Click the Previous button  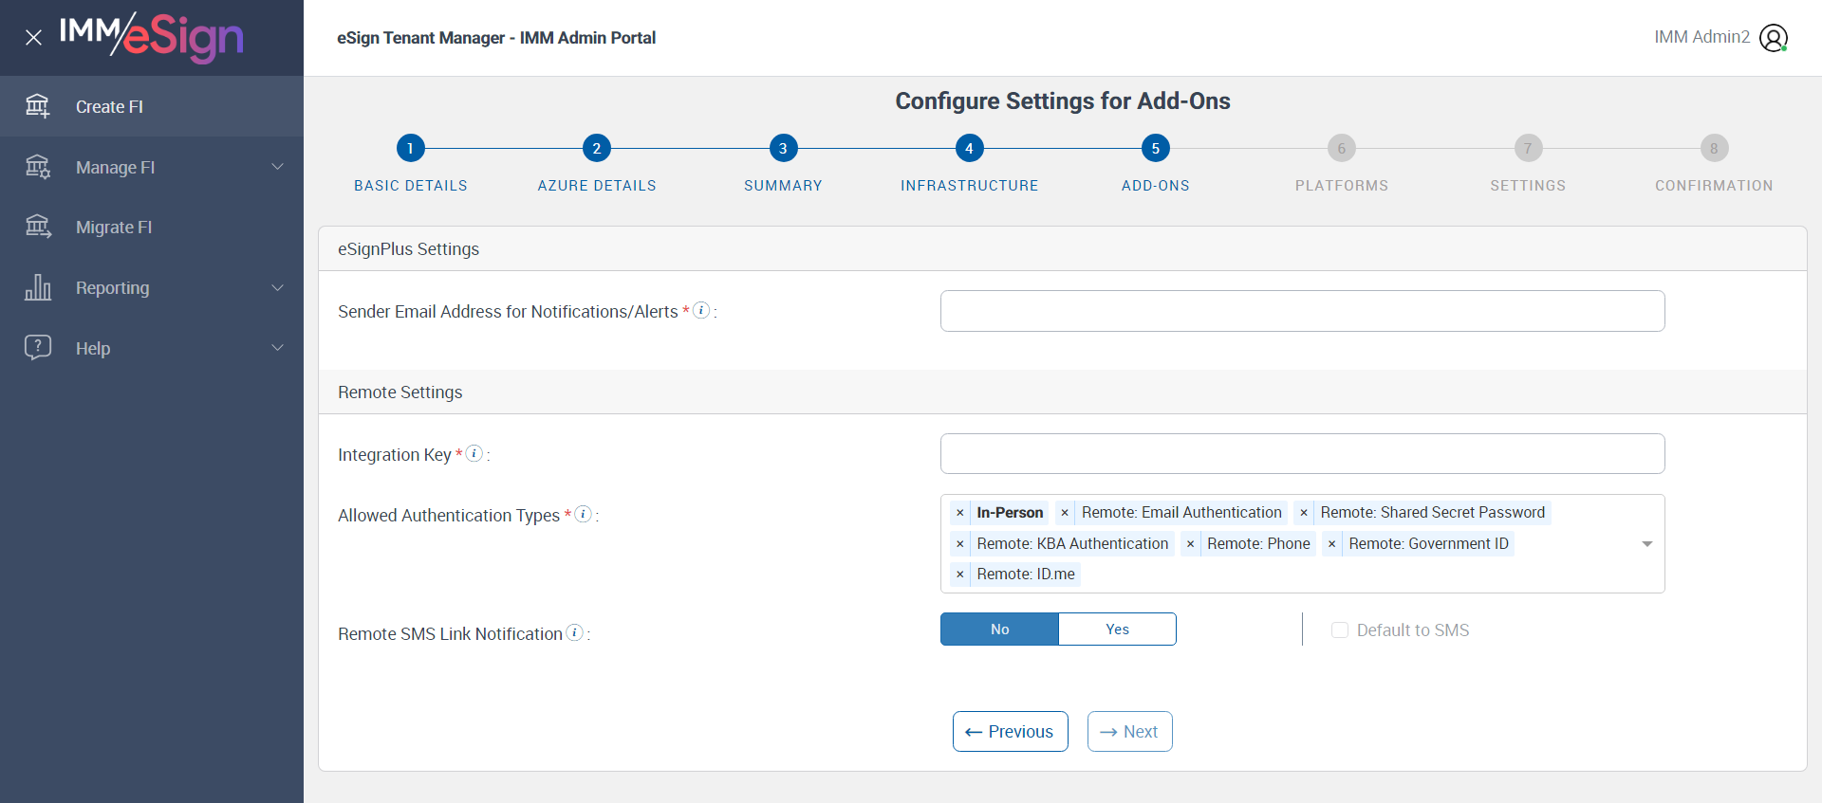click(x=1010, y=731)
